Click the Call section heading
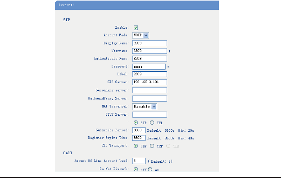This screenshot has width=281, height=178. [68, 153]
